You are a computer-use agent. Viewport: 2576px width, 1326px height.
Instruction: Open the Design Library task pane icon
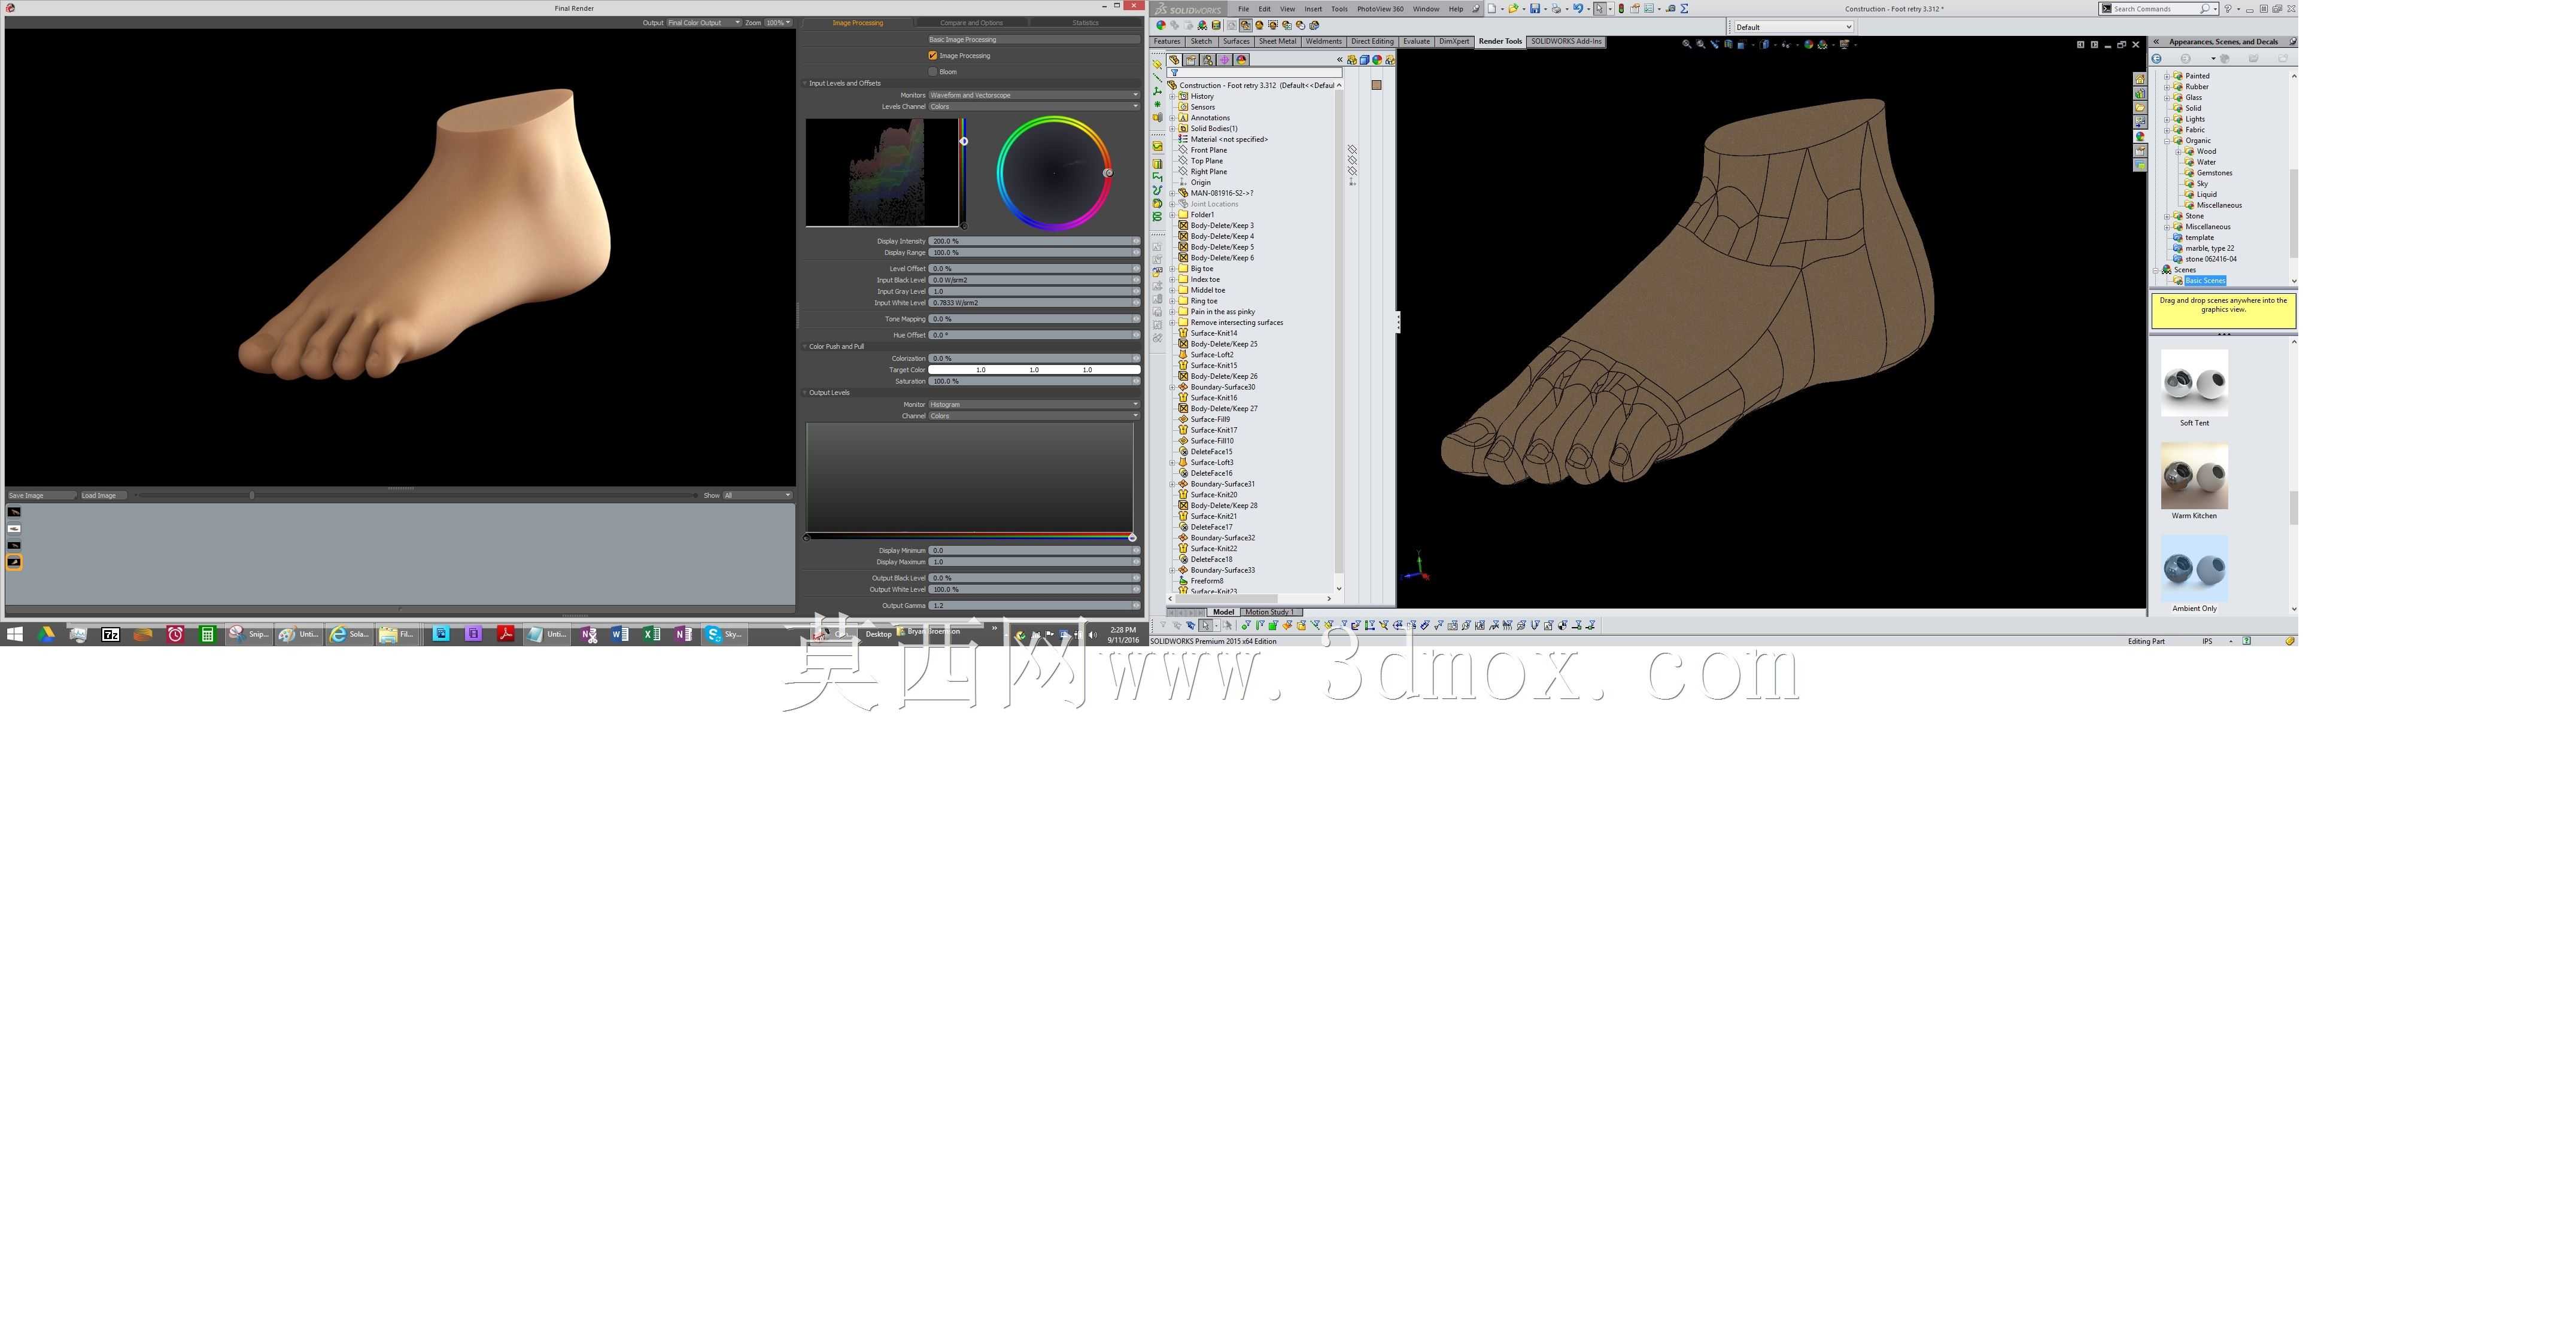click(2140, 93)
